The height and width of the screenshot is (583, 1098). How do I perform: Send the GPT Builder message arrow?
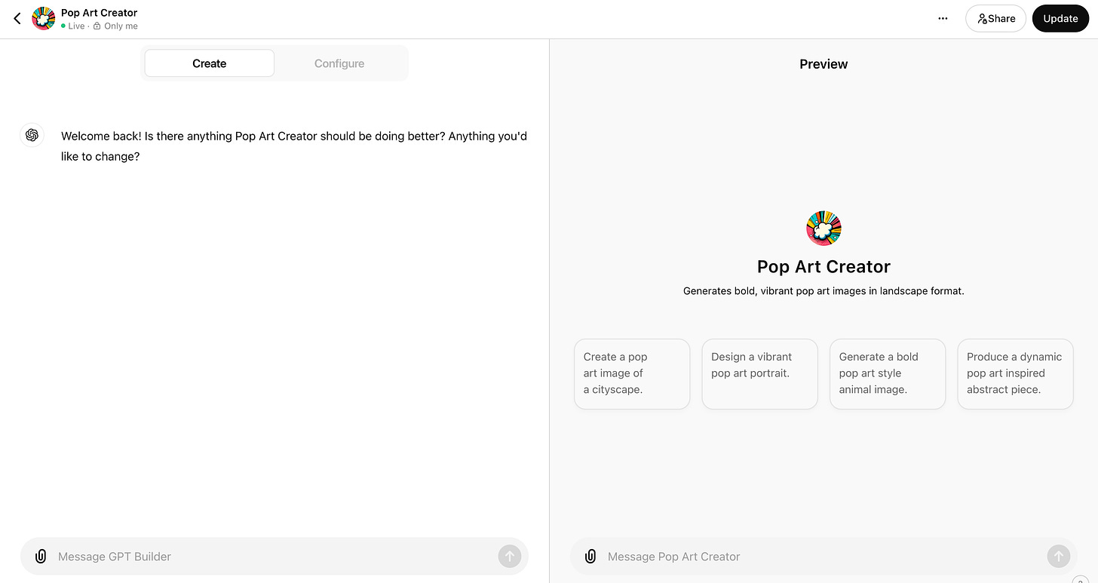510,557
